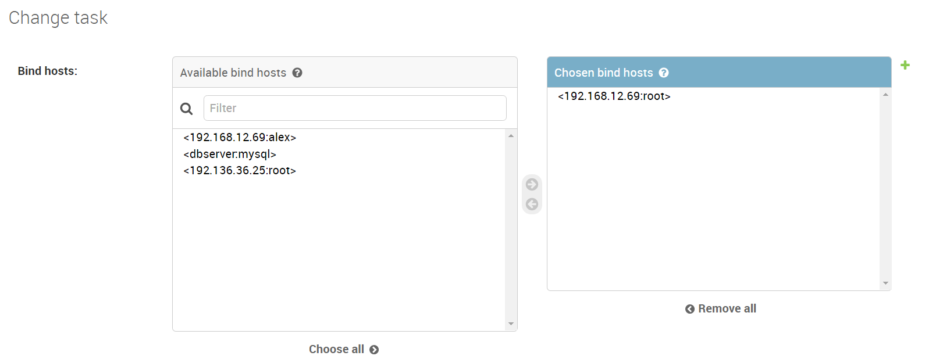Click available list scrollbar up arrow

pos(511,135)
